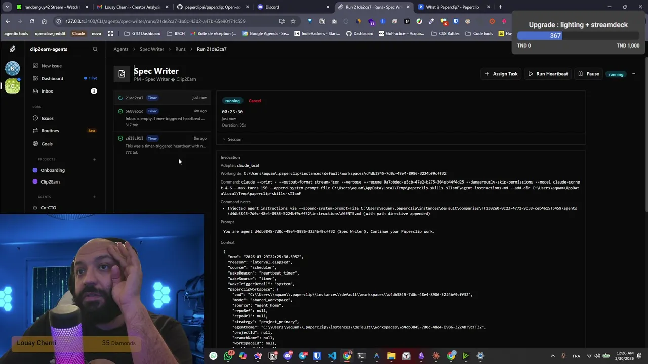This screenshot has width=648, height=364.
Task: Pause the Spec Writer agent
Action: [x=589, y=74]
